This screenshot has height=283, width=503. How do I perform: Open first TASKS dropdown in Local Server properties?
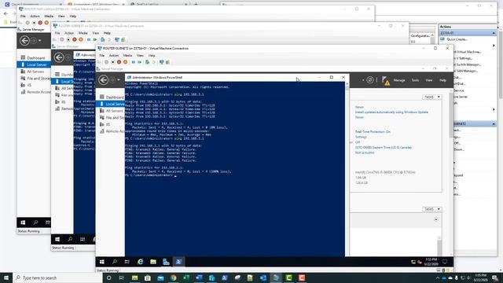pyautogui.click(x=431, y=97)
